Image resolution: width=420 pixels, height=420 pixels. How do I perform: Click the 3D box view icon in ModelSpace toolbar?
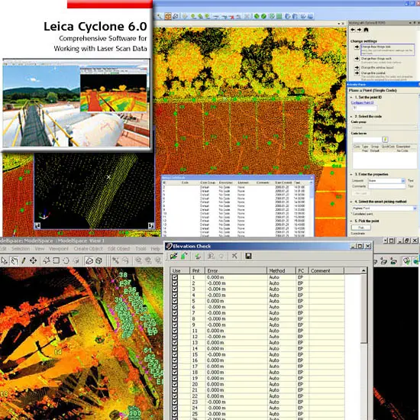coord(99,260)
